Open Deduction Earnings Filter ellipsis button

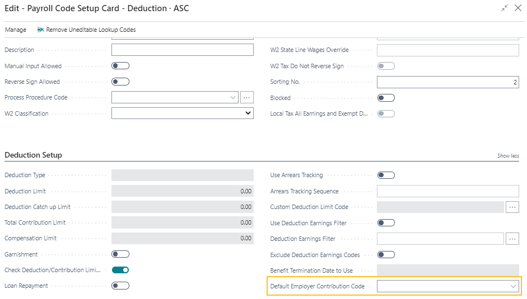[x=512, y=239]
